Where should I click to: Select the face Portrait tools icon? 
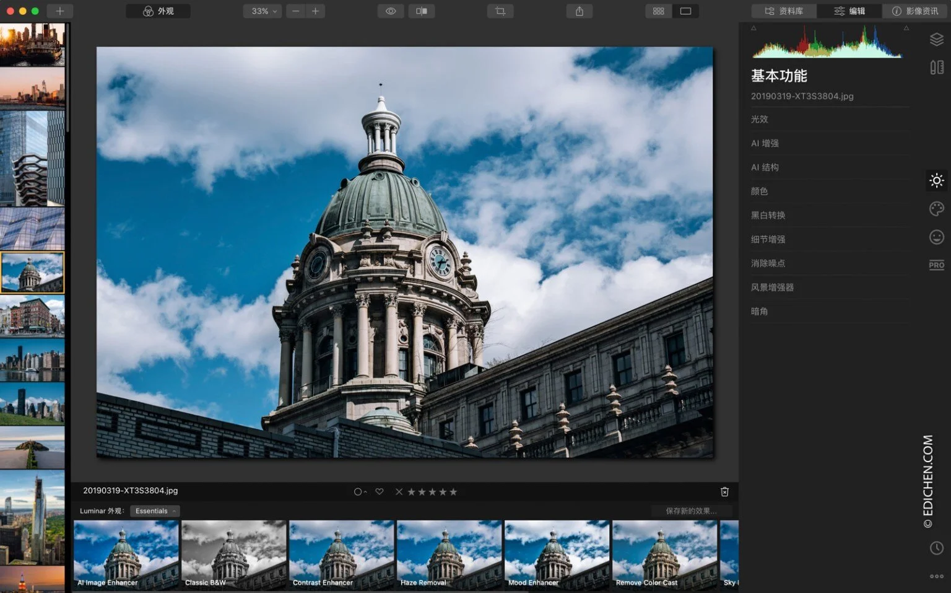(937, 237)
